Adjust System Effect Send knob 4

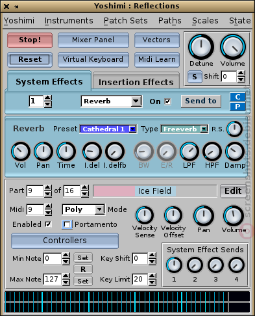236,265
